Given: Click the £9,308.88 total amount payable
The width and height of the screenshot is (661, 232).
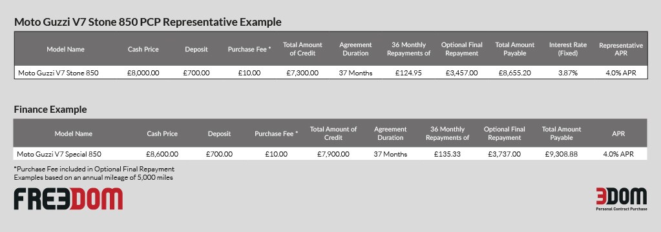Looking at the screenshot, I should tap(561, 154).
